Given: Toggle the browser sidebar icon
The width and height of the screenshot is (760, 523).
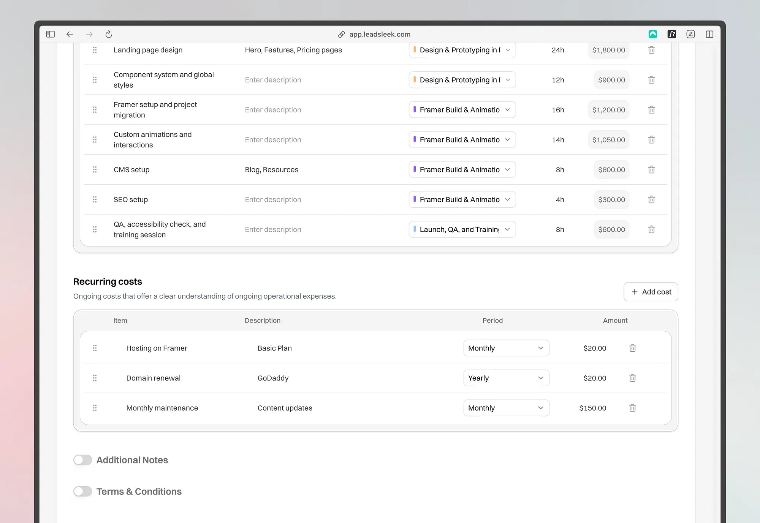Looking at the screenshot, I should (51, 34).
